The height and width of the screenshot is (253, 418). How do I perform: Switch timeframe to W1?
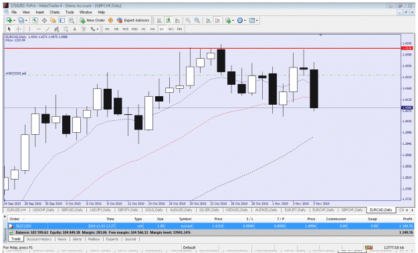tap(171, 29)
